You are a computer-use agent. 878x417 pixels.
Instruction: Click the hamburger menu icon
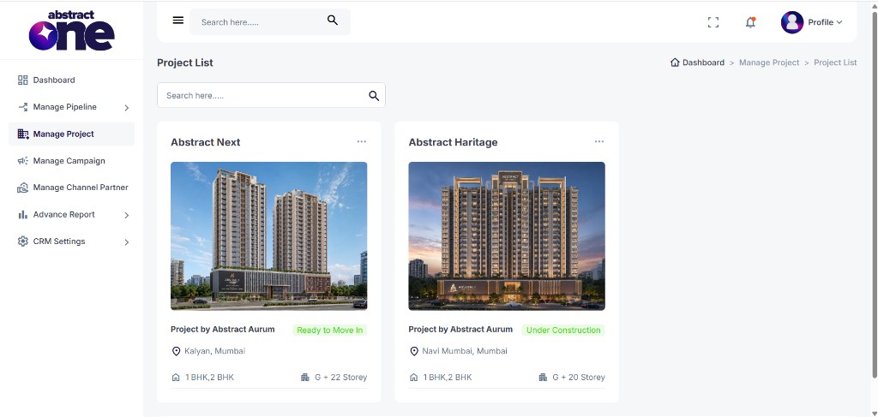178,21
